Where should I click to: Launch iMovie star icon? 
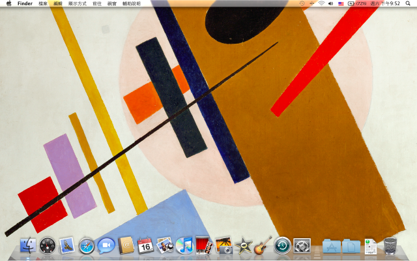(243, 245)
